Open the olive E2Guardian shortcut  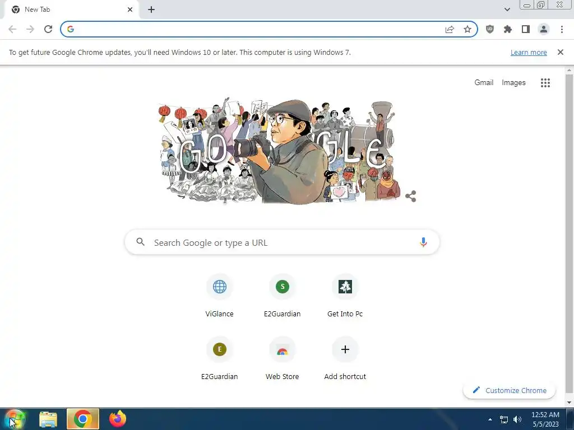pos(219,359)
